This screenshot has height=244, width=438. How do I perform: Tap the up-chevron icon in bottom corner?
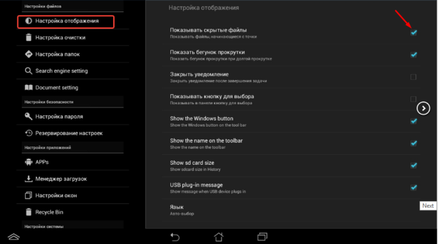pyautogui.click(x=14, y=237)
